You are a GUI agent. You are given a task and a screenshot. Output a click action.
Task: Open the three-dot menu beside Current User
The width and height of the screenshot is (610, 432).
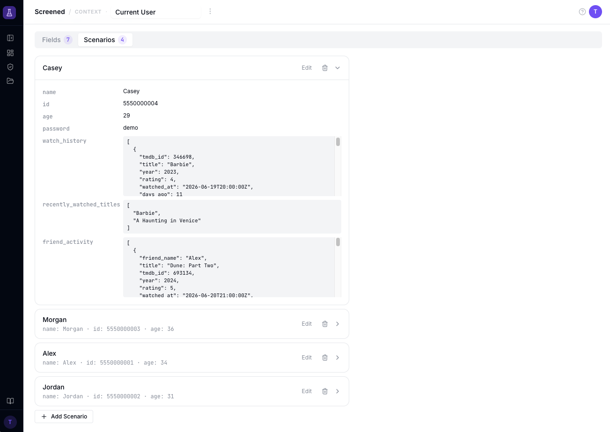210,11
